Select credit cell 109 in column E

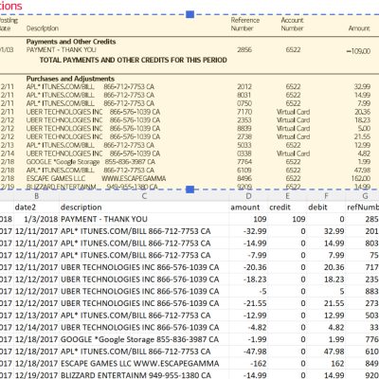pyautogui.click(x=287, y=219)
